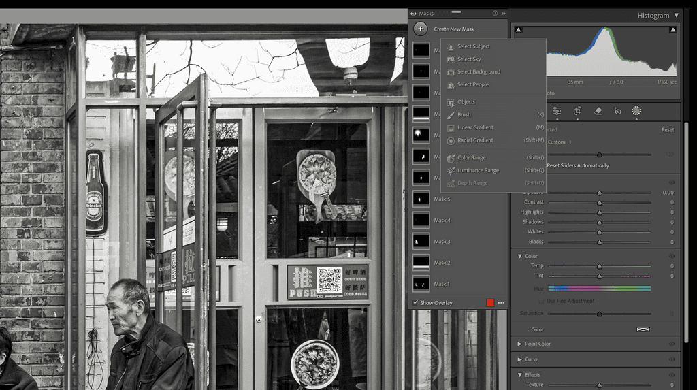Click the Contrast slider handle
This screenshot has height=390, width=697.
(599, 203)
